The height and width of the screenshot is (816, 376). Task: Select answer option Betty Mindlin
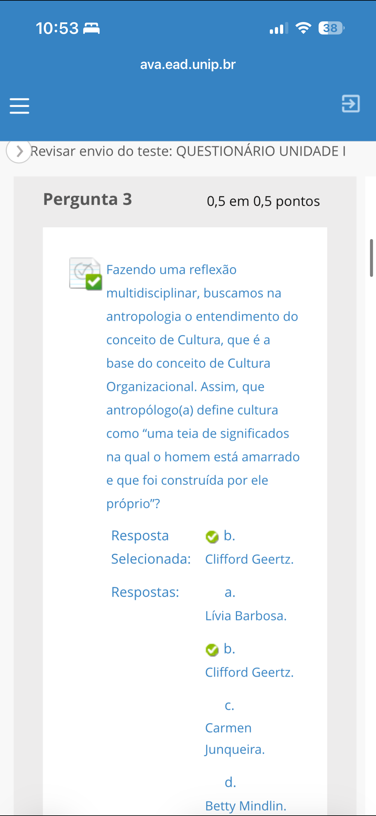(246, 805)
